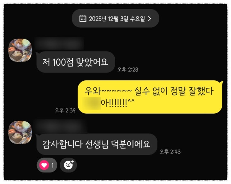Open sender avatar beside 저 100점 맞았어요
Viewport: 231px width, 184px height.
pyautogui.click(x=20, y=50)
